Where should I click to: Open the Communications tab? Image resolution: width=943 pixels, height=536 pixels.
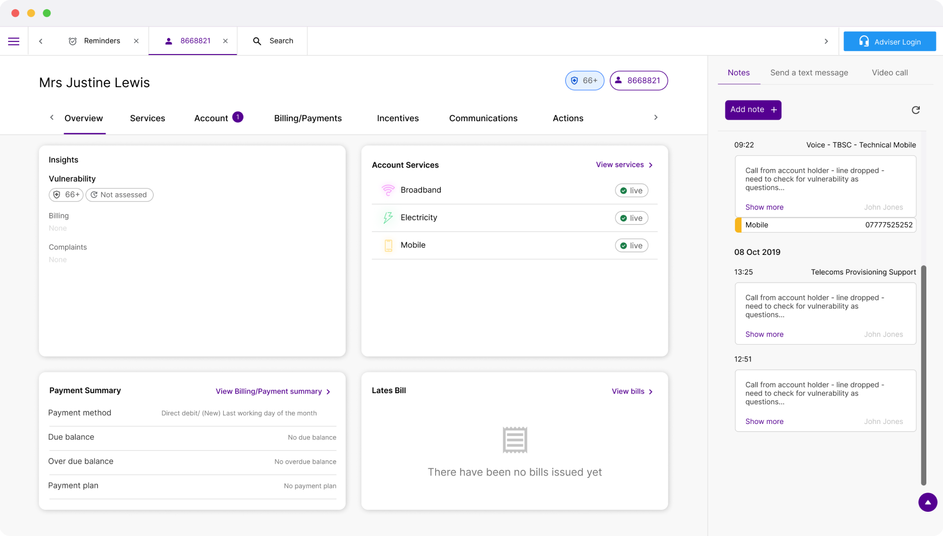click(483, 118)
